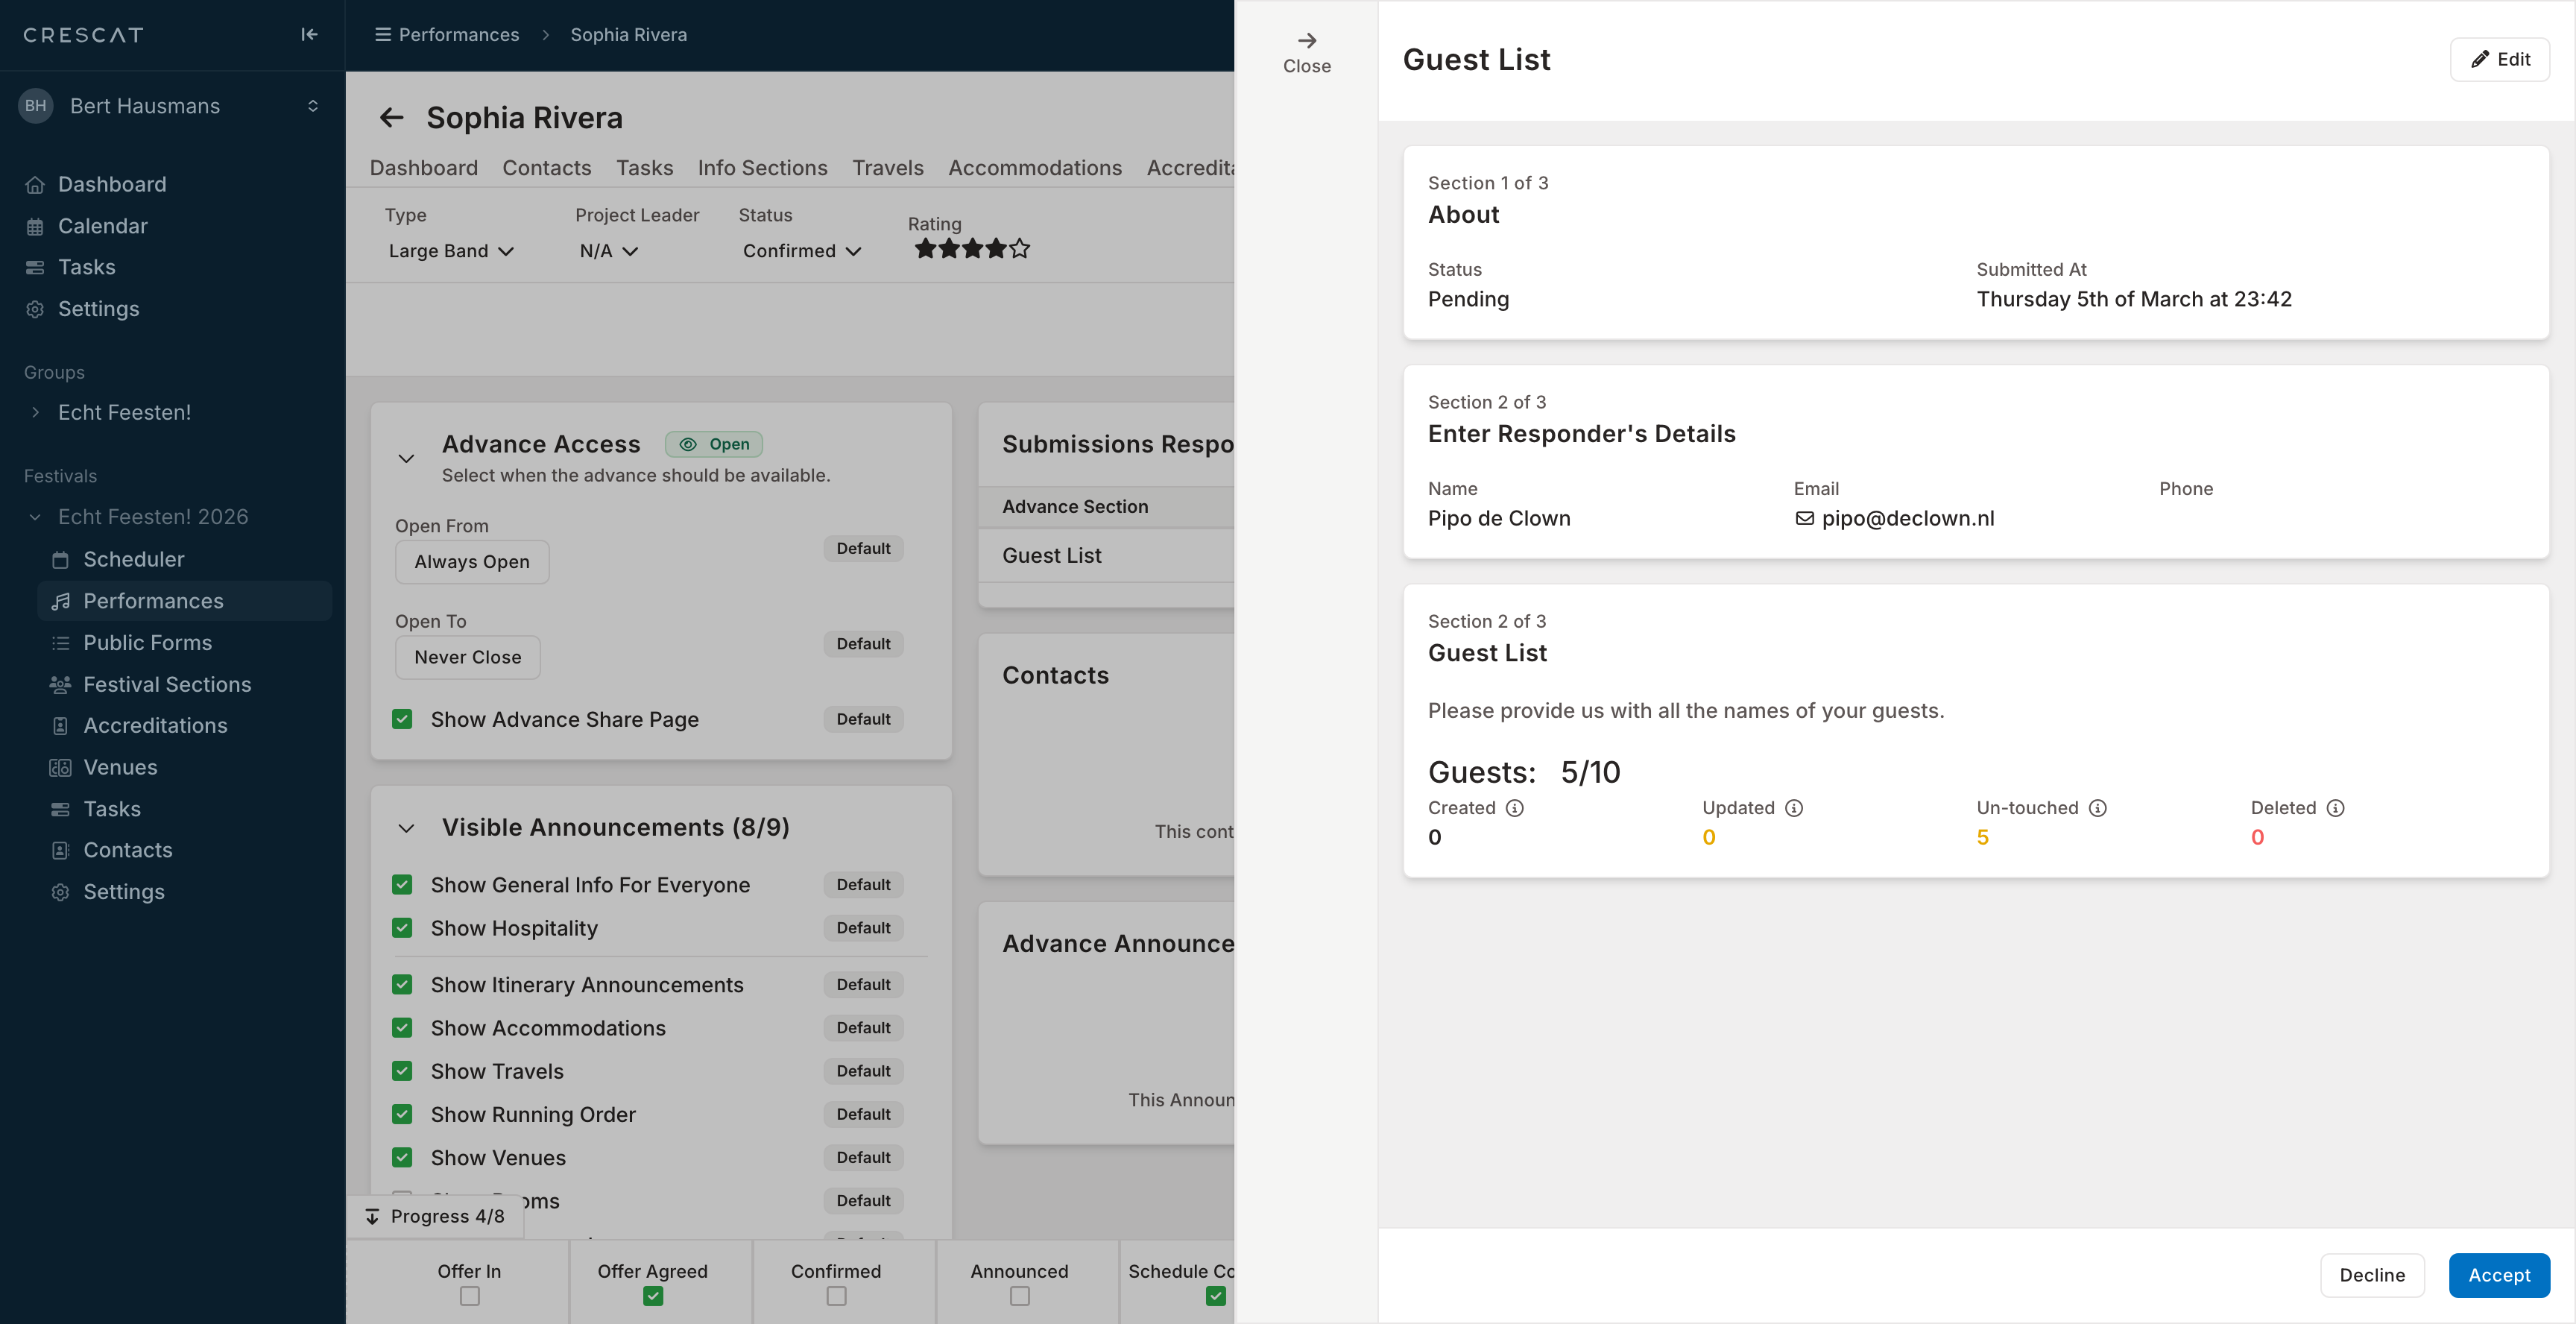
Task: Switch to the Info Sections tab
Action: (x=762, y=168)
